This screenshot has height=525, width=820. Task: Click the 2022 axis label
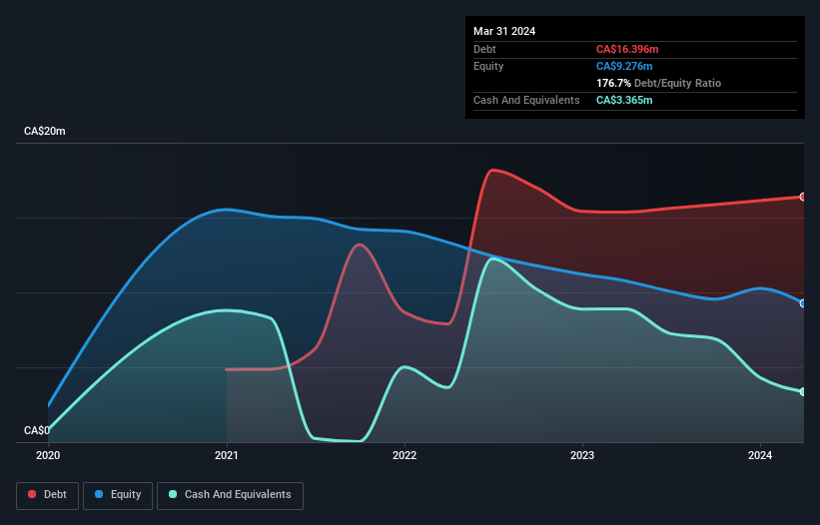pyautogui.click(x=405, y=455)
